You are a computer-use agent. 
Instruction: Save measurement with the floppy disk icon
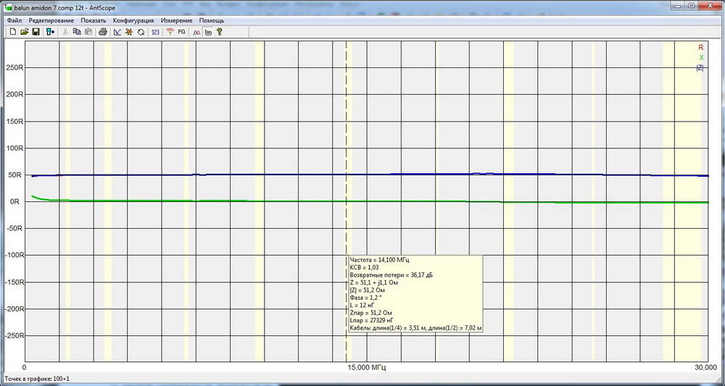pyautogui.click(x=36, y=32)
